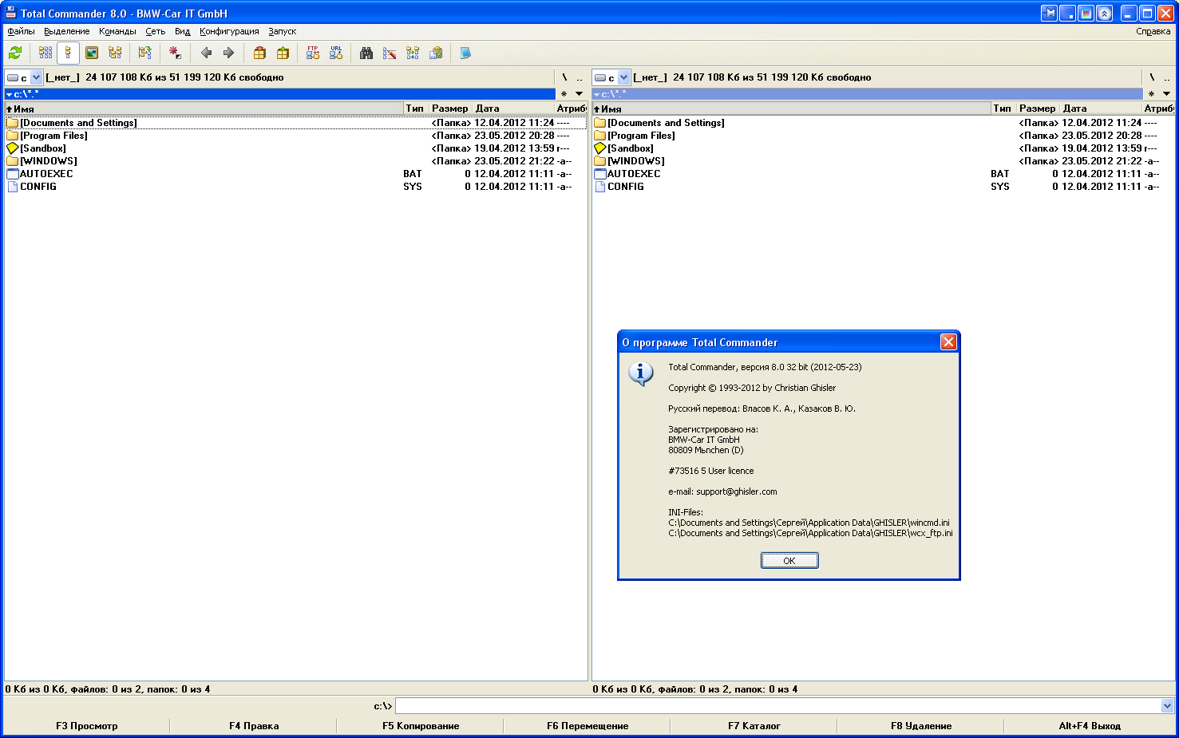Screen dimensions: 1179x738
Task: Open the left panel drive dropdown
Action: pos(37,77)
